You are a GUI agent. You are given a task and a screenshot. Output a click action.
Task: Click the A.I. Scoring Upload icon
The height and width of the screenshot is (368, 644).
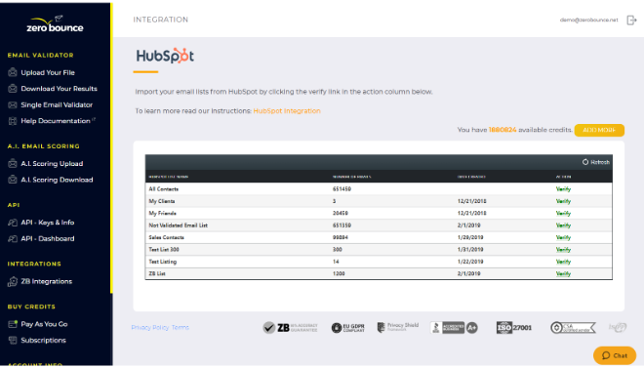pos(13,163)
